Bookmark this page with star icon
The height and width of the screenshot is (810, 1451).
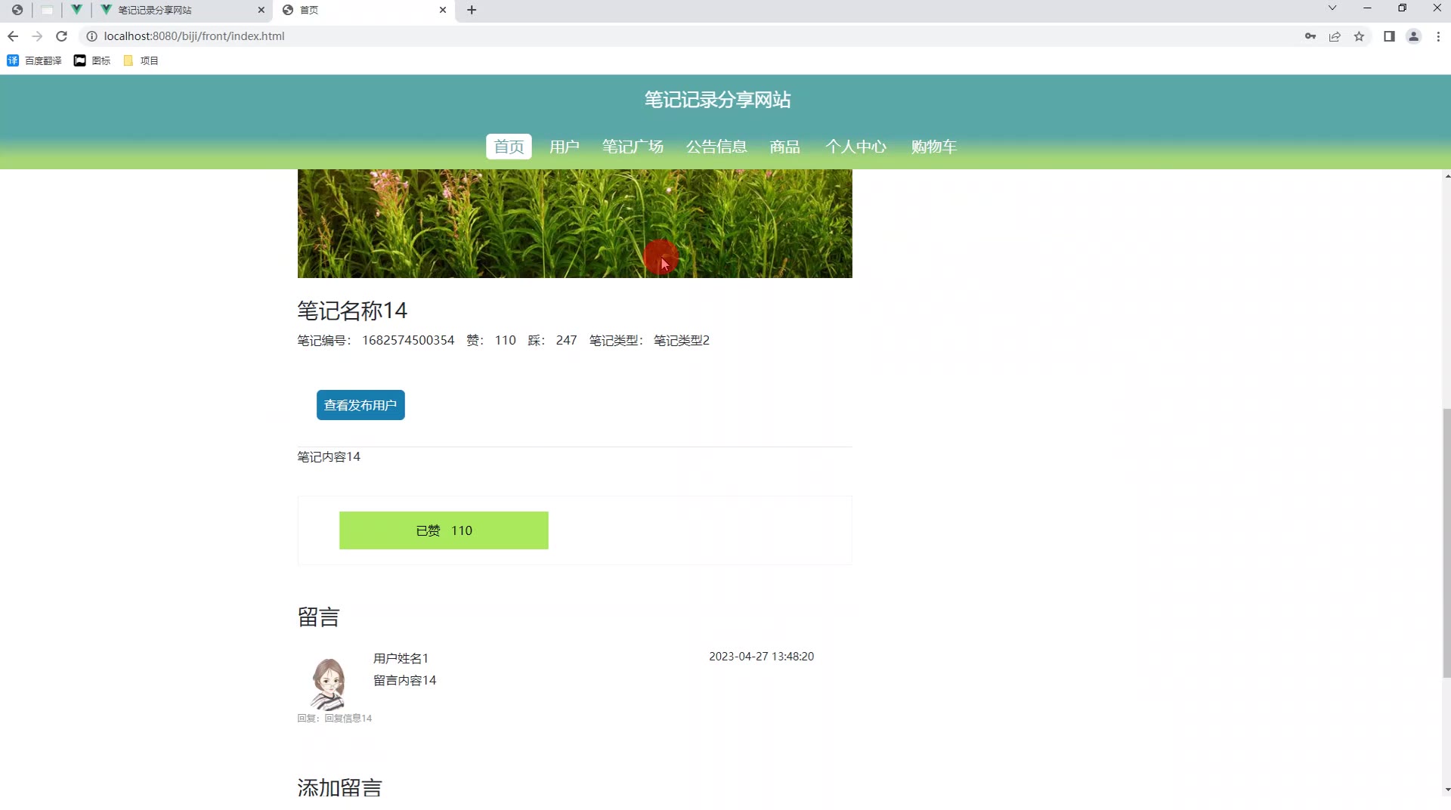tap(1359, 36)
